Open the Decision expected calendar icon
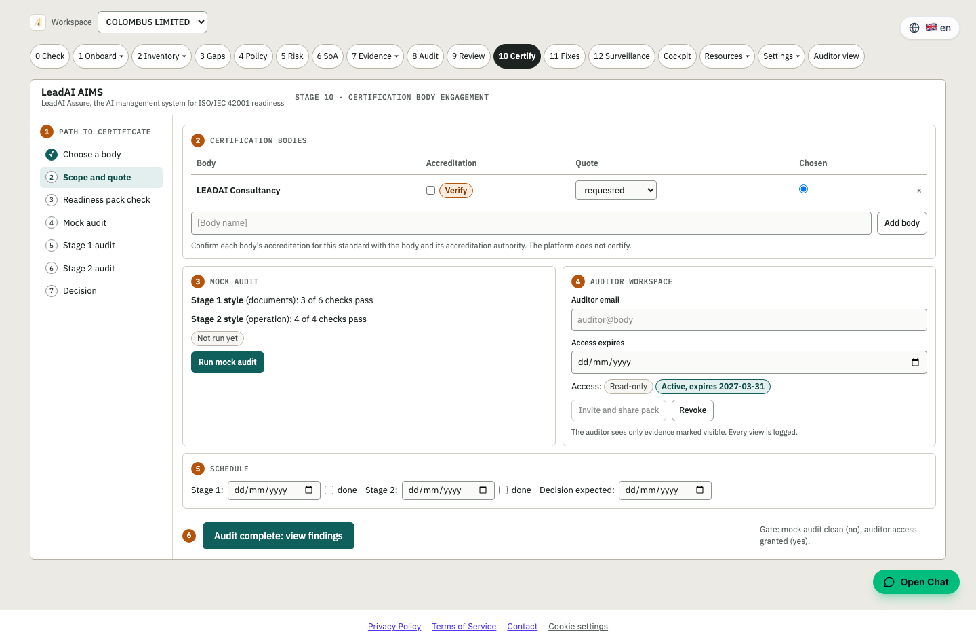 (700, 490)
